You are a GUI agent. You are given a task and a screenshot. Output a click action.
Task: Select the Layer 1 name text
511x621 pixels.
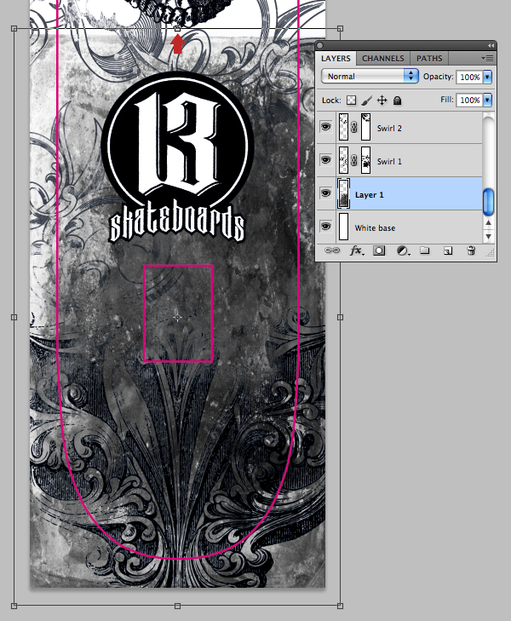pos(369,195)
